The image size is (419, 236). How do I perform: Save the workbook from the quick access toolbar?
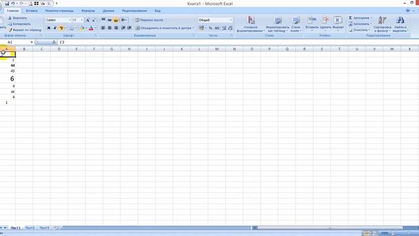(7, 4)
